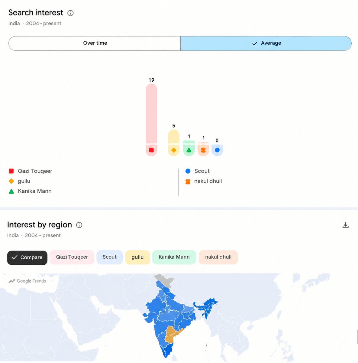Click the page scrollbar thumb on the right edge
The image size is (358, 363).
[357, 337]
